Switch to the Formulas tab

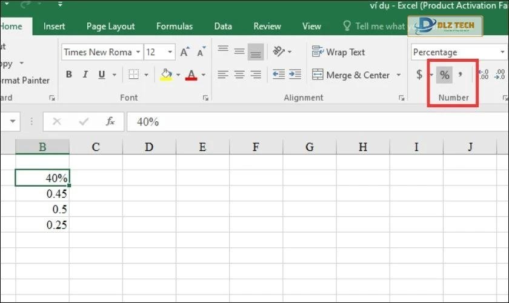coord(175,26)
